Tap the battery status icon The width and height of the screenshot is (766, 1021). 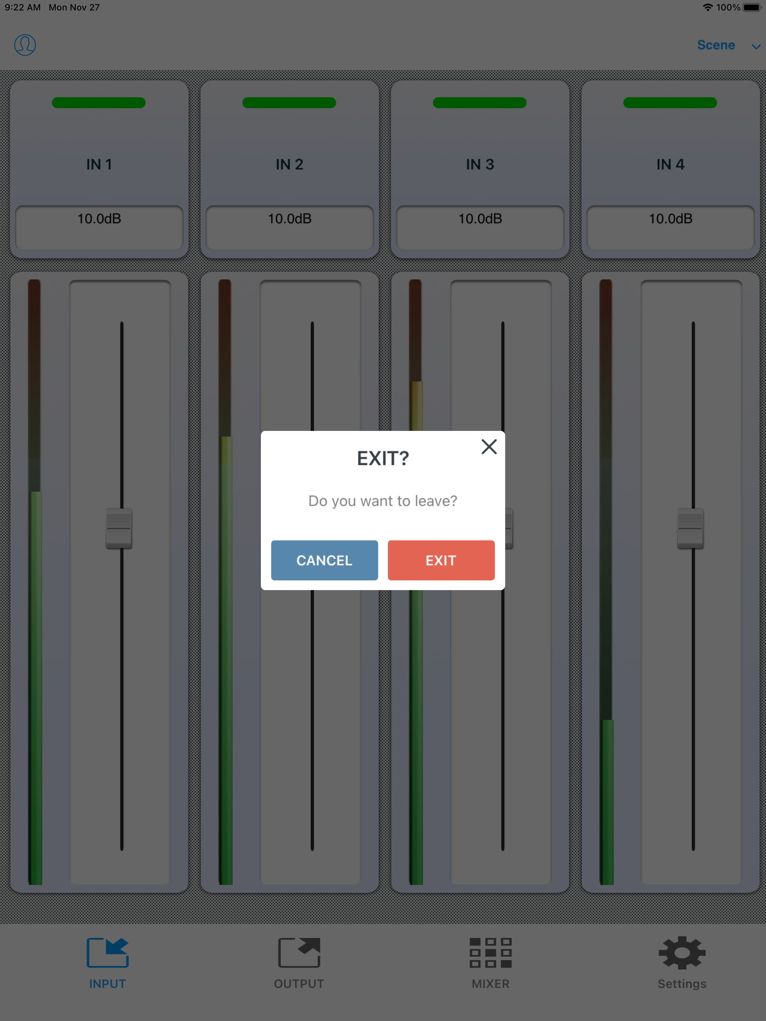click(752, 7)
